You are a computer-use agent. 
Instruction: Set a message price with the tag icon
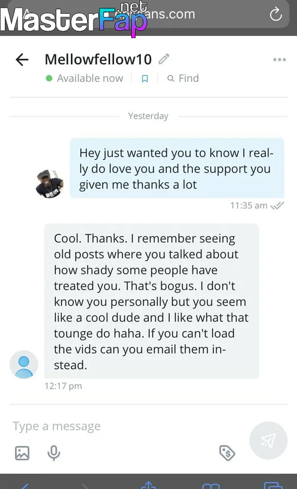[227, 453]
